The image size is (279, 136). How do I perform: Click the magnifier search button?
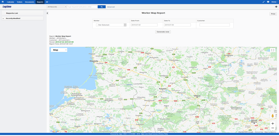click(x=101, y=7)
